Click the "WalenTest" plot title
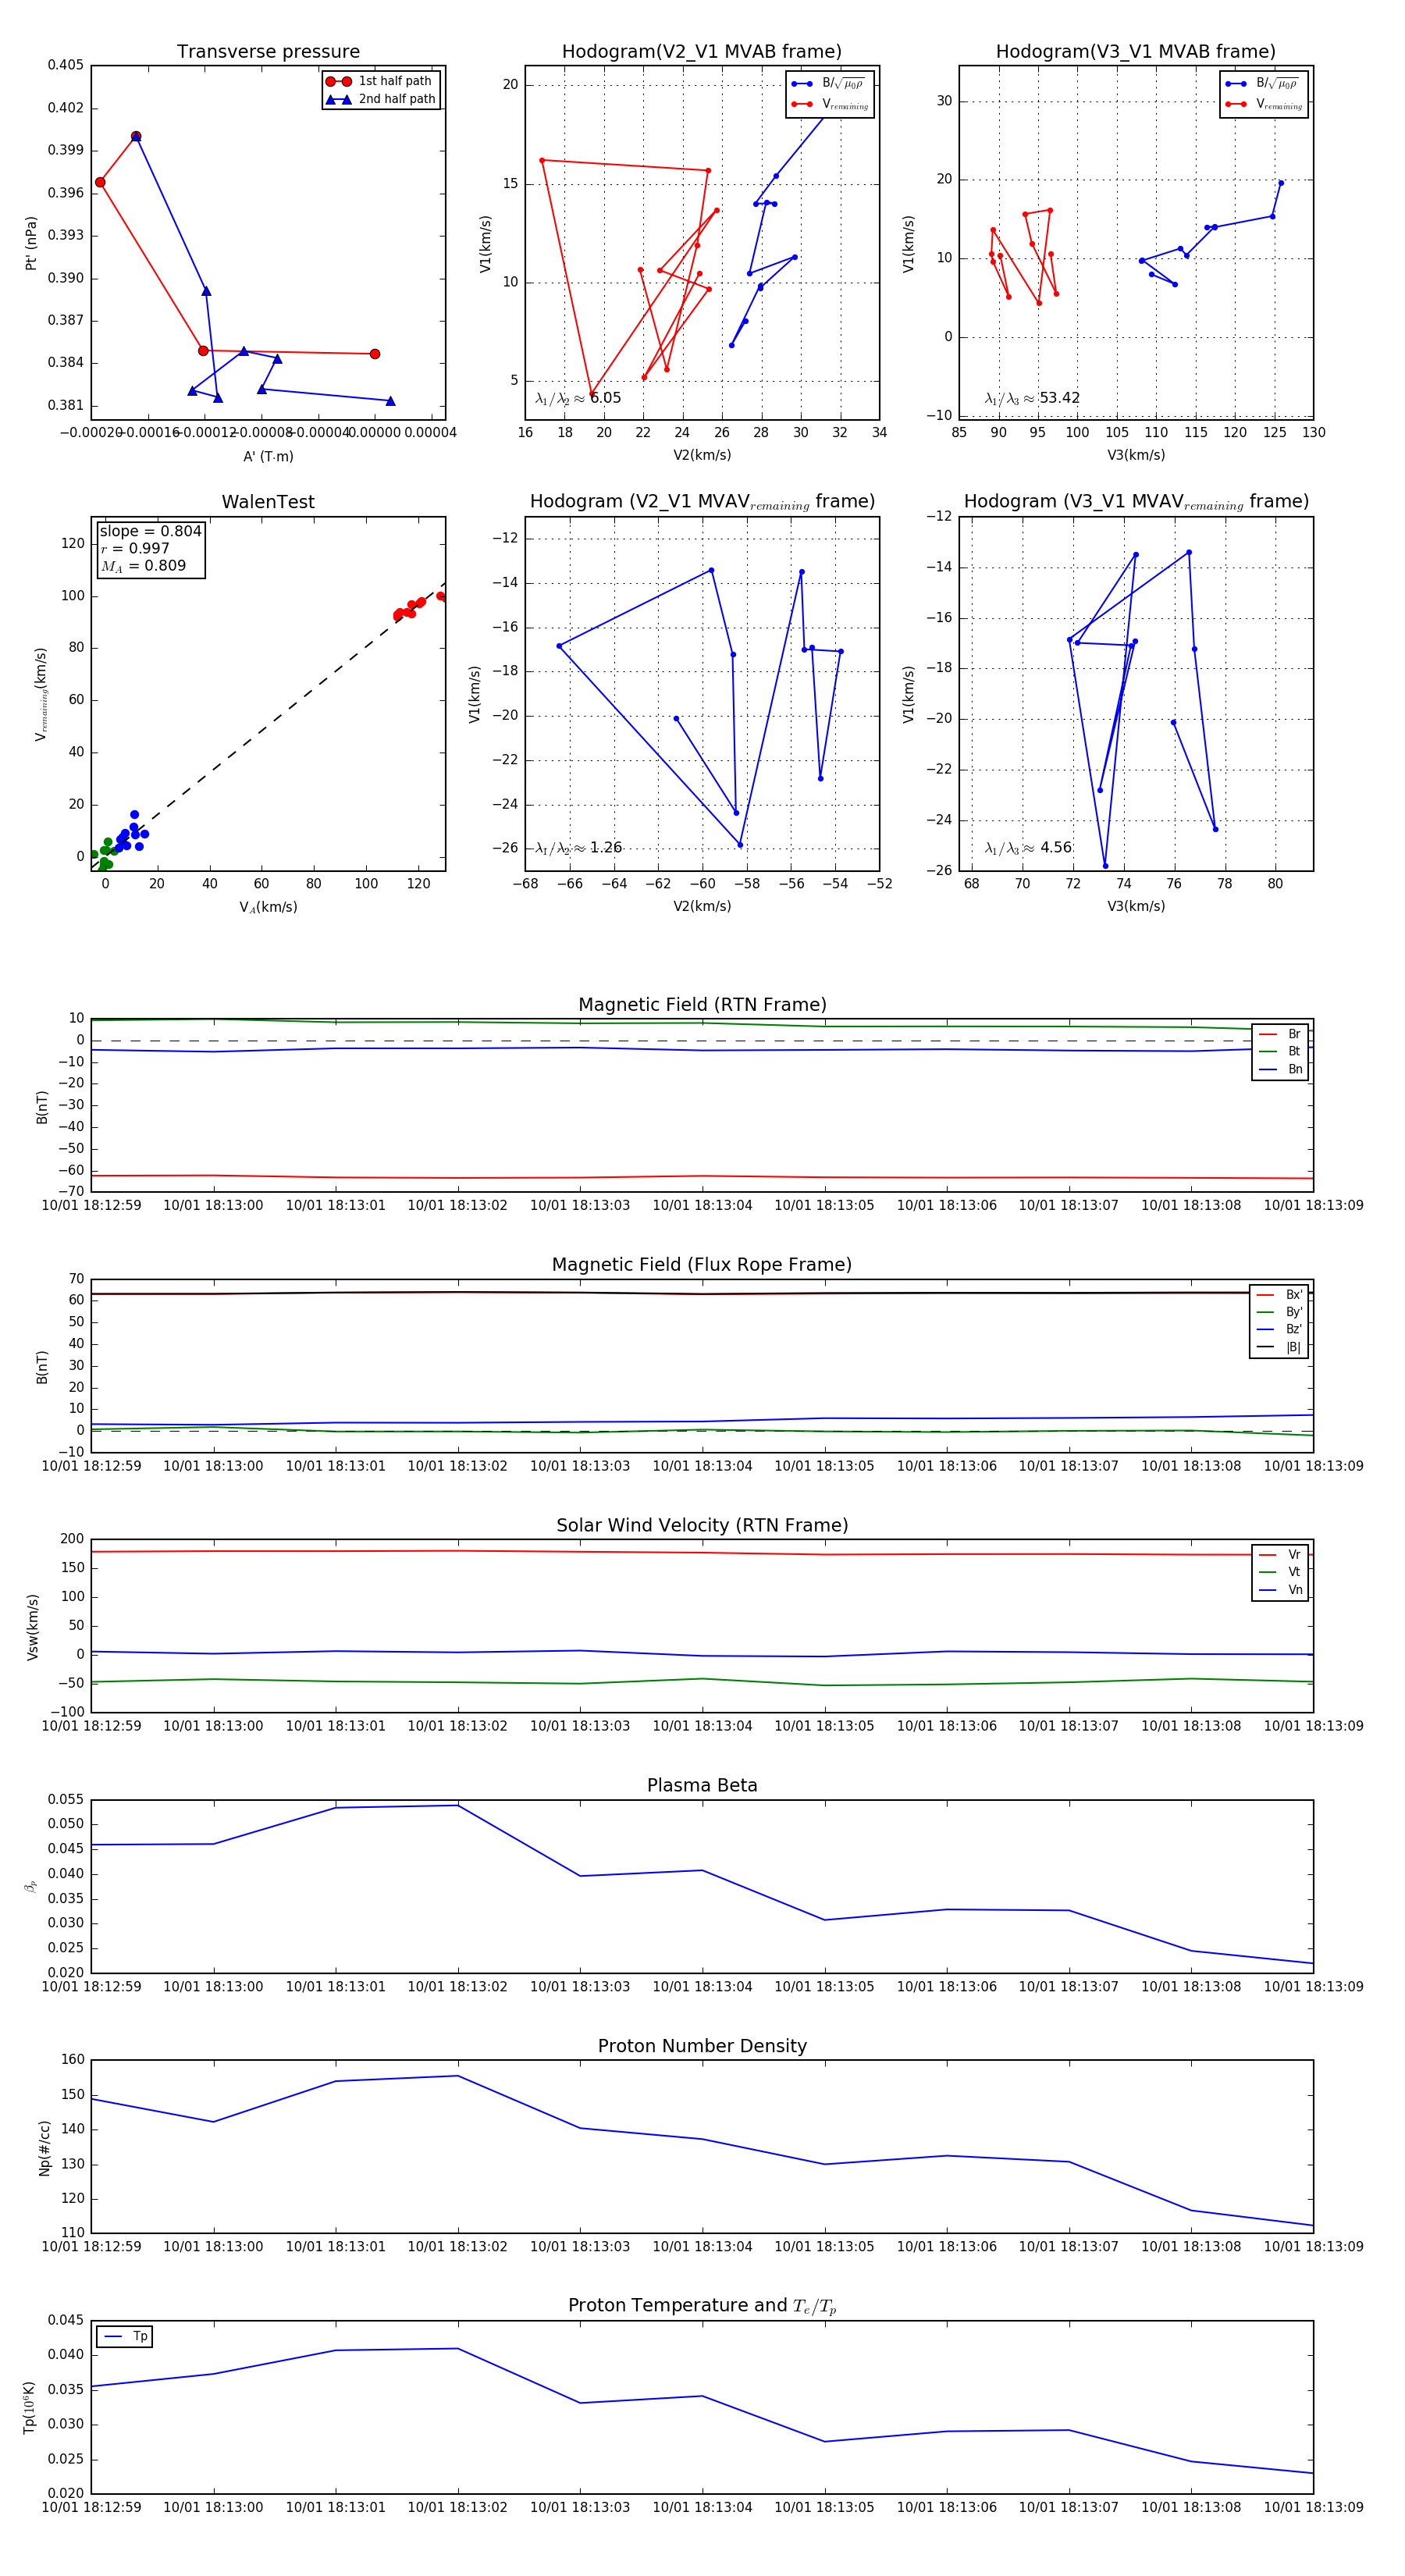 268,502
